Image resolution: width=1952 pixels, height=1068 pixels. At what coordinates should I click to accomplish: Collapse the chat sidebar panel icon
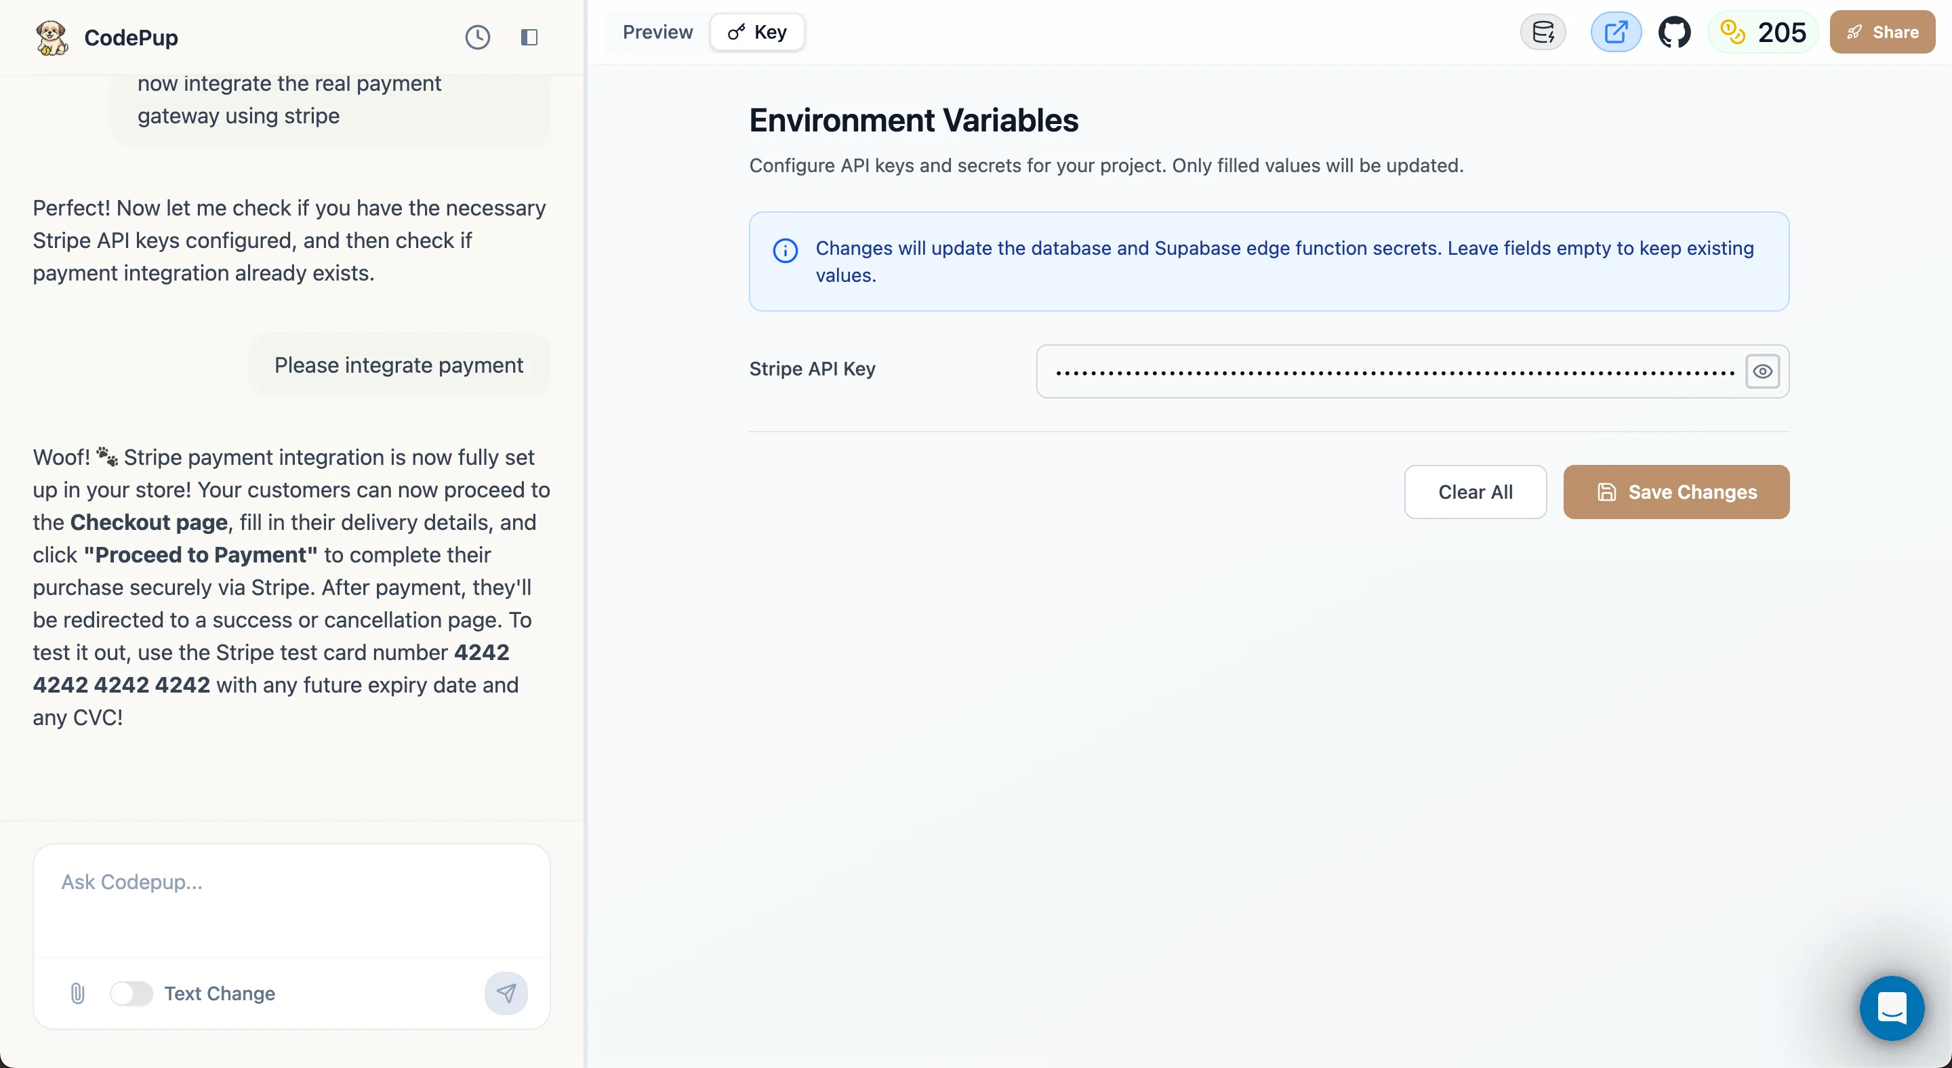pos(529,37)
